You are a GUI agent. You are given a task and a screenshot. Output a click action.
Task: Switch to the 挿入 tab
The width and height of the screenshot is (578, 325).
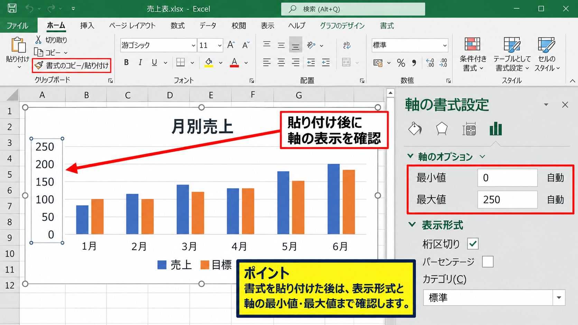pos(87,26)
